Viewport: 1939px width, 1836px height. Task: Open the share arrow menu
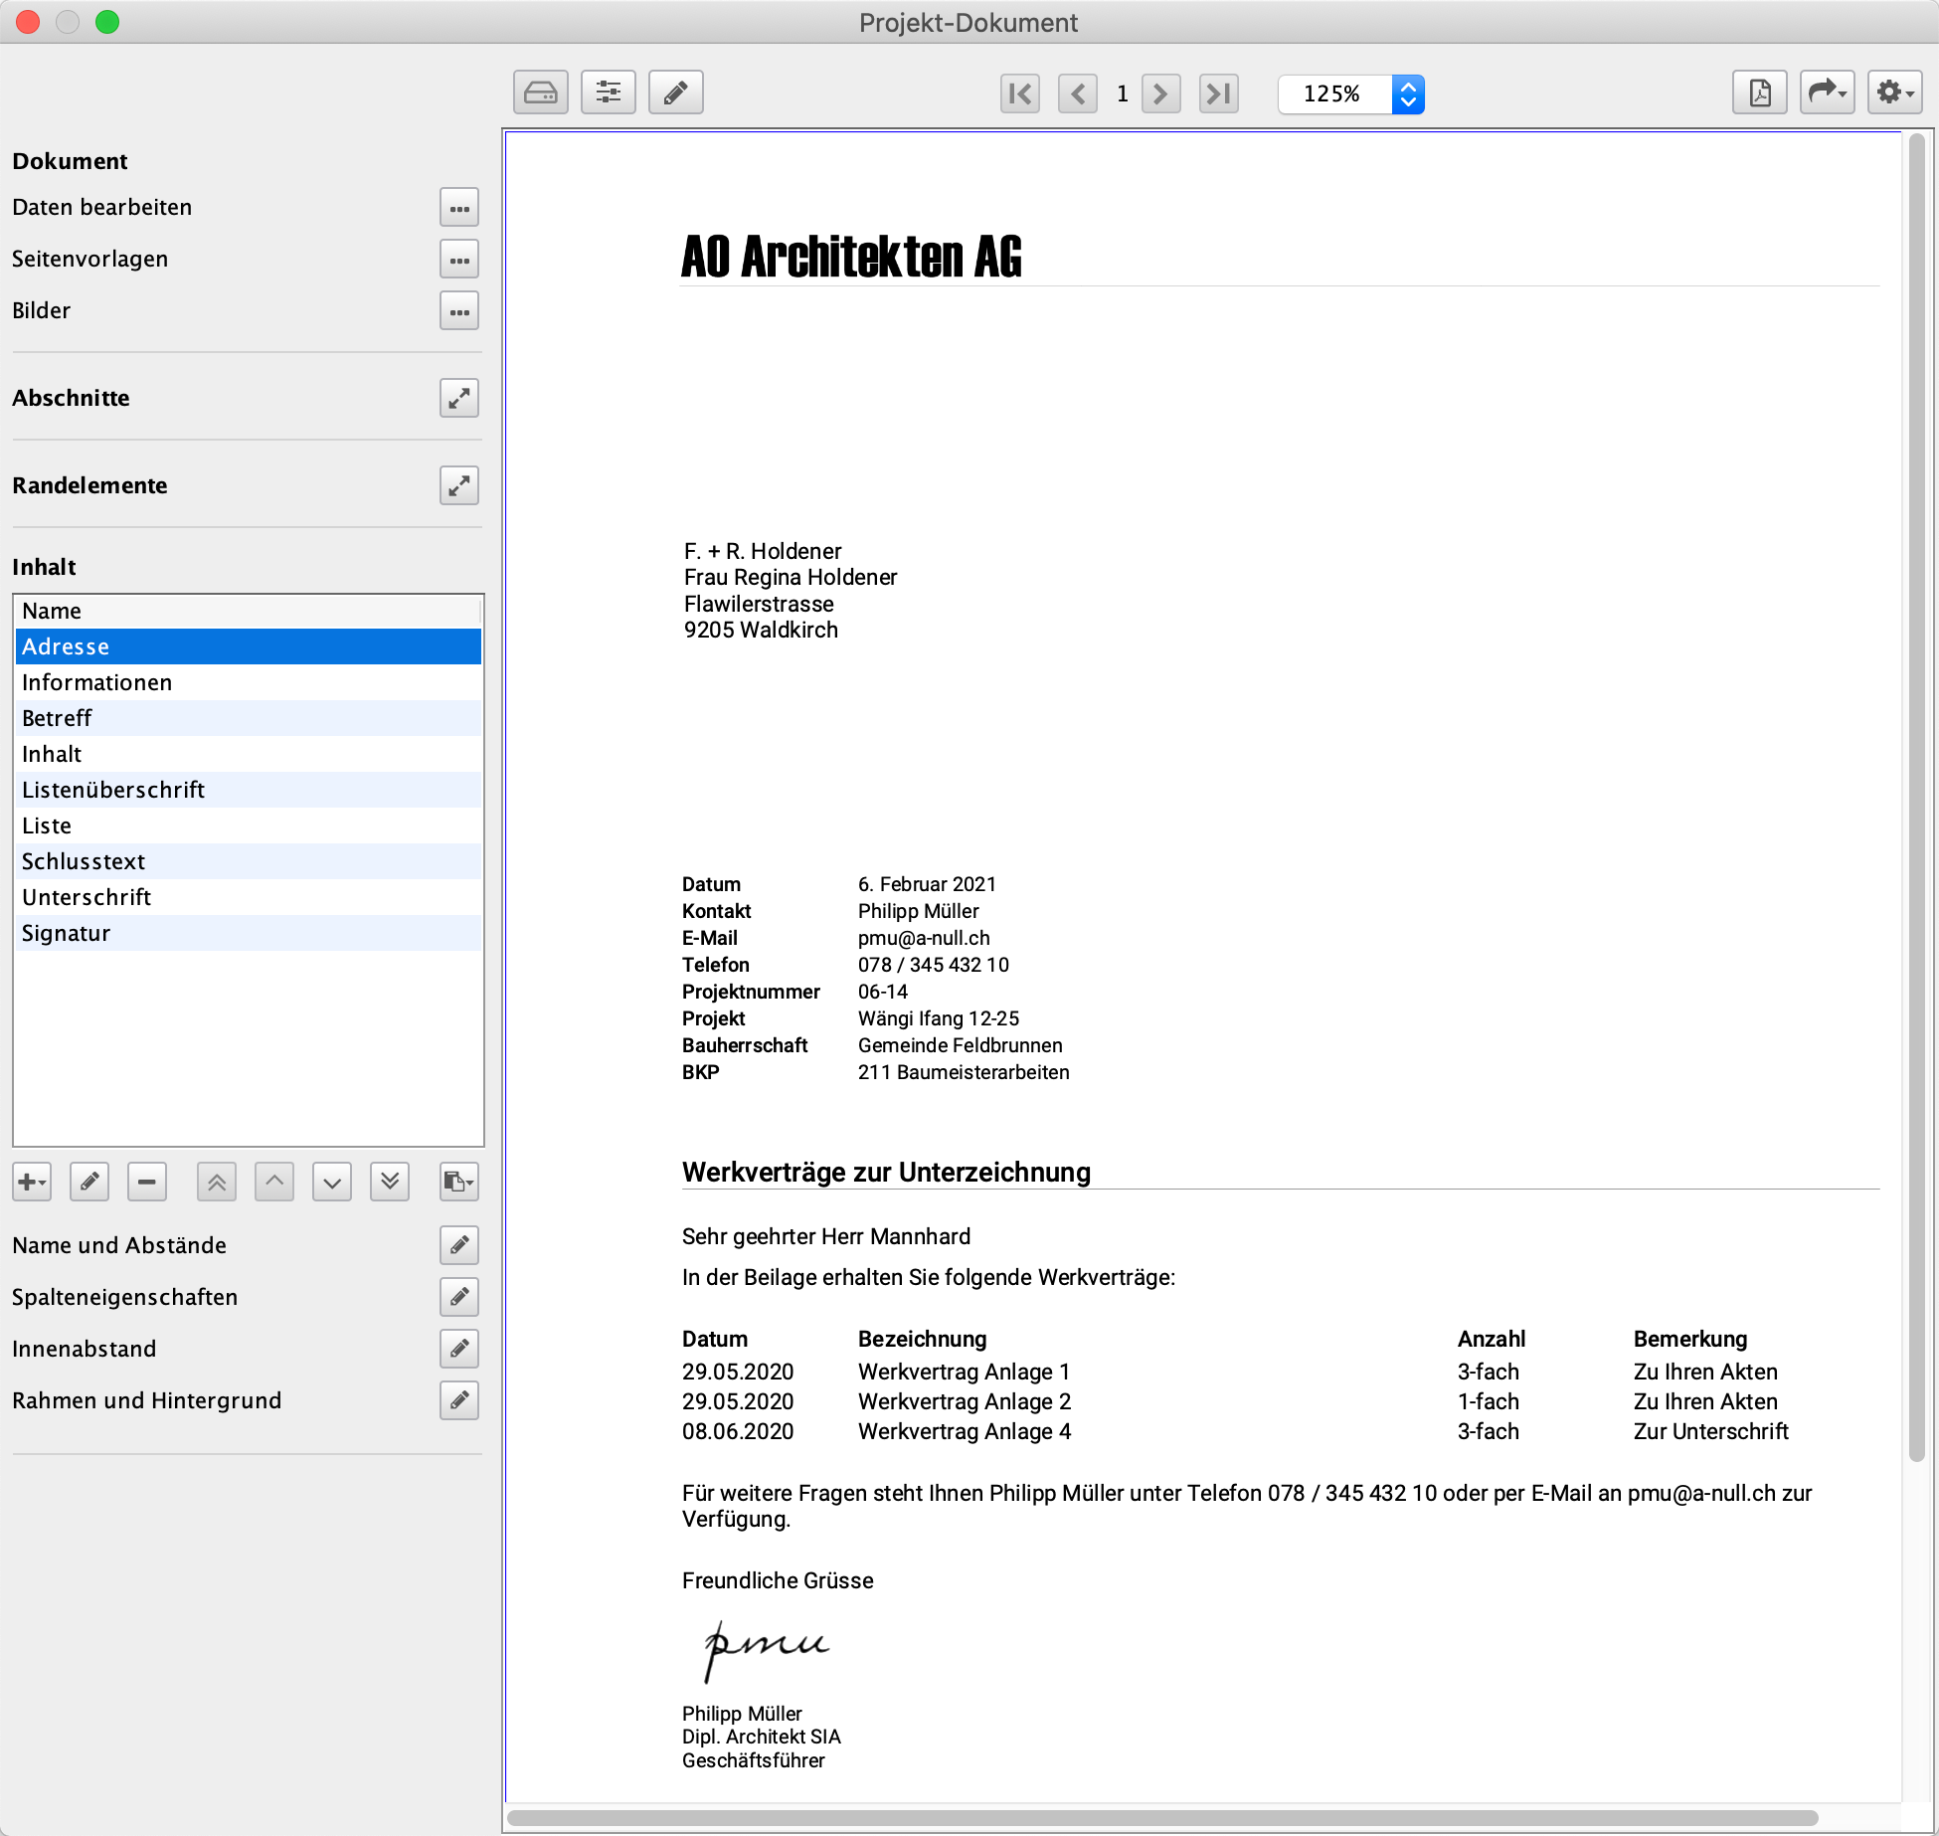click(1828, 92)
